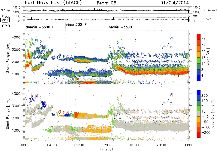This screenshot has width=218, height=151.
Task: Click the date '31/Oct/2014'
Action: tap(175, 3)
